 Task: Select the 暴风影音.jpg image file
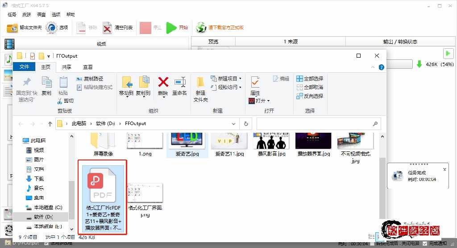tap(271, 145)
